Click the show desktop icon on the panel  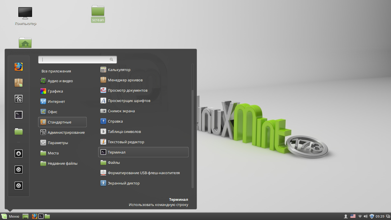[25, 216]
